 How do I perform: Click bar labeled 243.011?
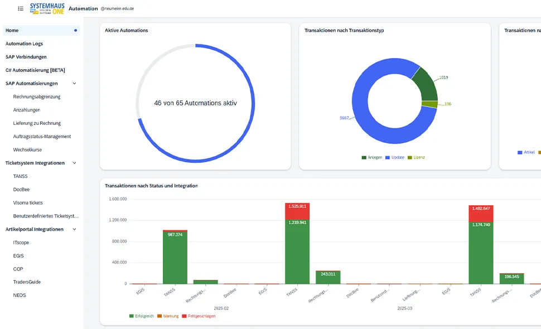tap(328, 278)
